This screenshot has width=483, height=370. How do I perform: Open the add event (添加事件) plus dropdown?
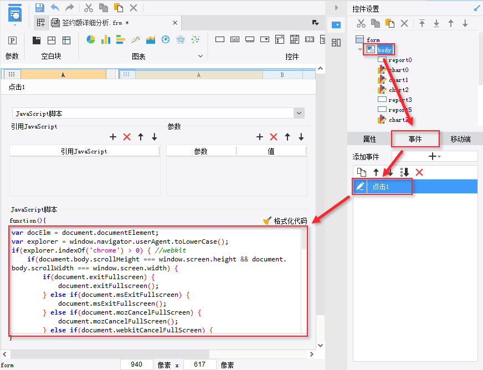(x=434, y=157)
